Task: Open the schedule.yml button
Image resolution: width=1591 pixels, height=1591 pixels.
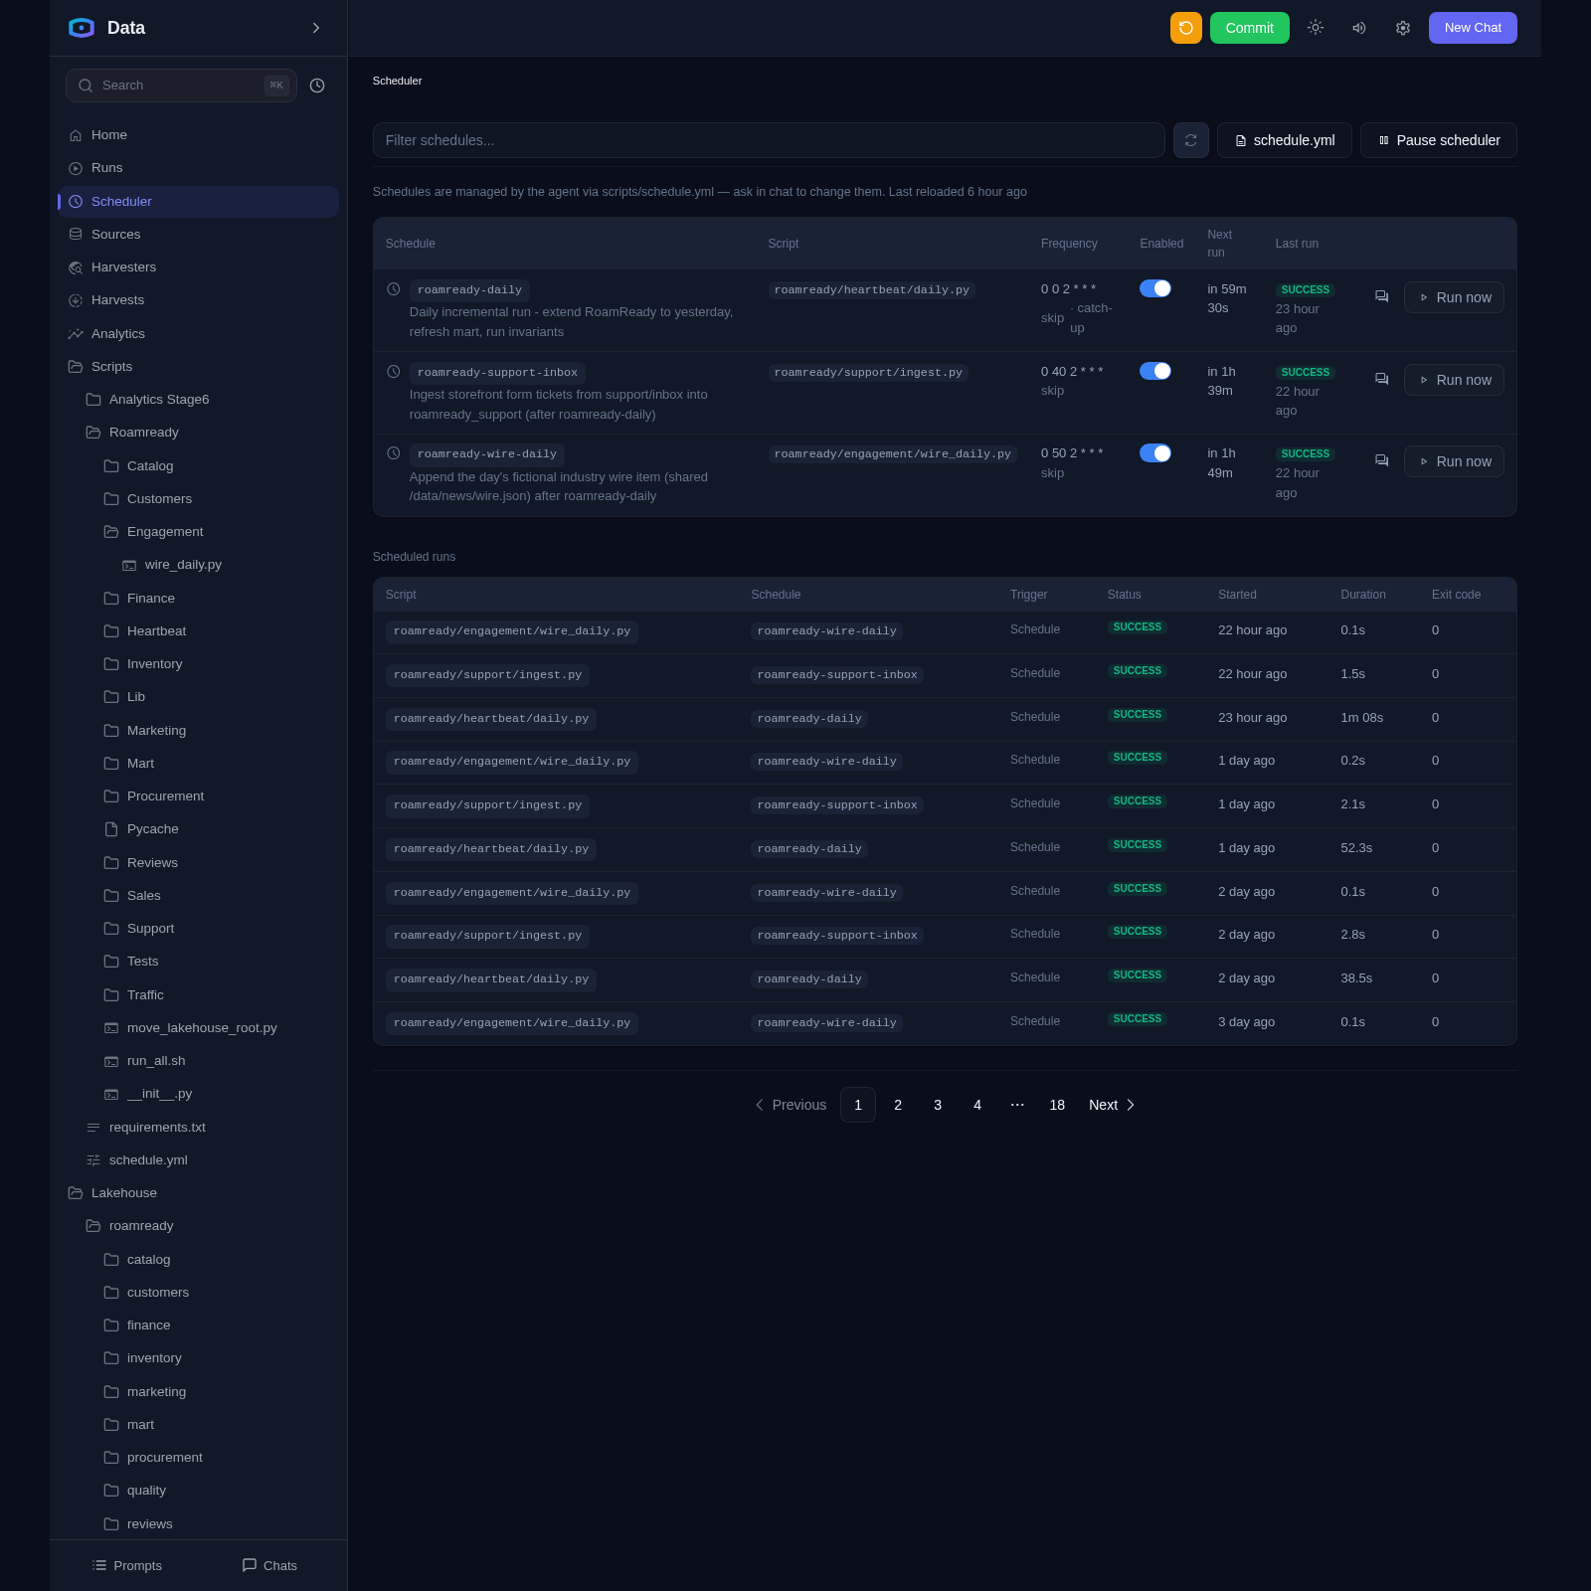Action: pos(1285,140)
